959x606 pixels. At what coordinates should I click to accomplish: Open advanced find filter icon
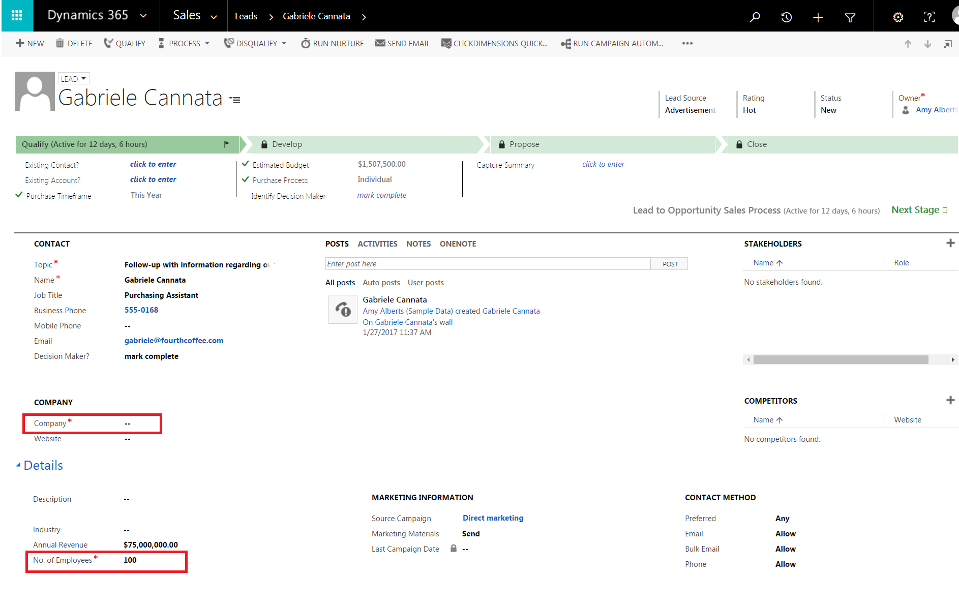(850, 18)
